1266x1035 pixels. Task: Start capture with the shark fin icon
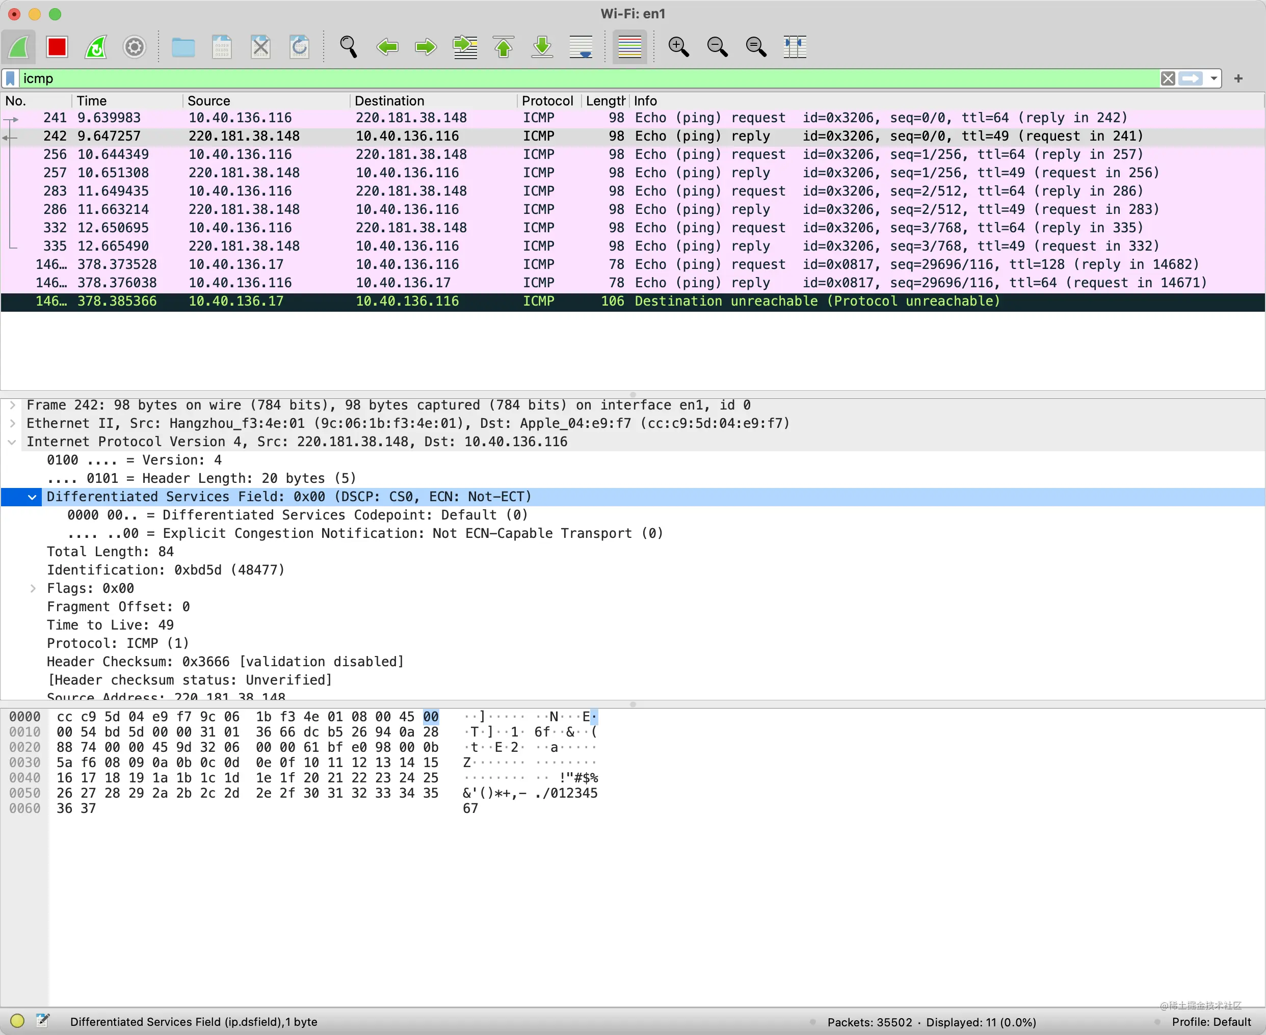18,46
